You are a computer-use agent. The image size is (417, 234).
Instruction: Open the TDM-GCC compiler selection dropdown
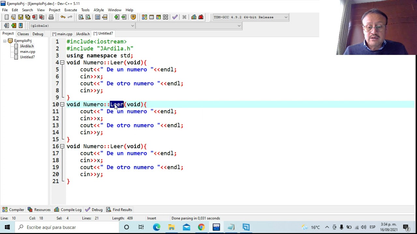251,17
